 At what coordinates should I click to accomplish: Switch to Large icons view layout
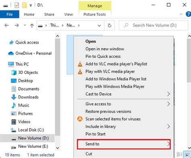pos(187,154)
